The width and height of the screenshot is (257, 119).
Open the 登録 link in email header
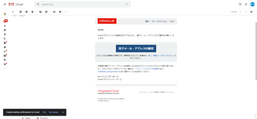147,22
